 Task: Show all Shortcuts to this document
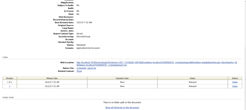pyautogui.click(x=122, y=107)
